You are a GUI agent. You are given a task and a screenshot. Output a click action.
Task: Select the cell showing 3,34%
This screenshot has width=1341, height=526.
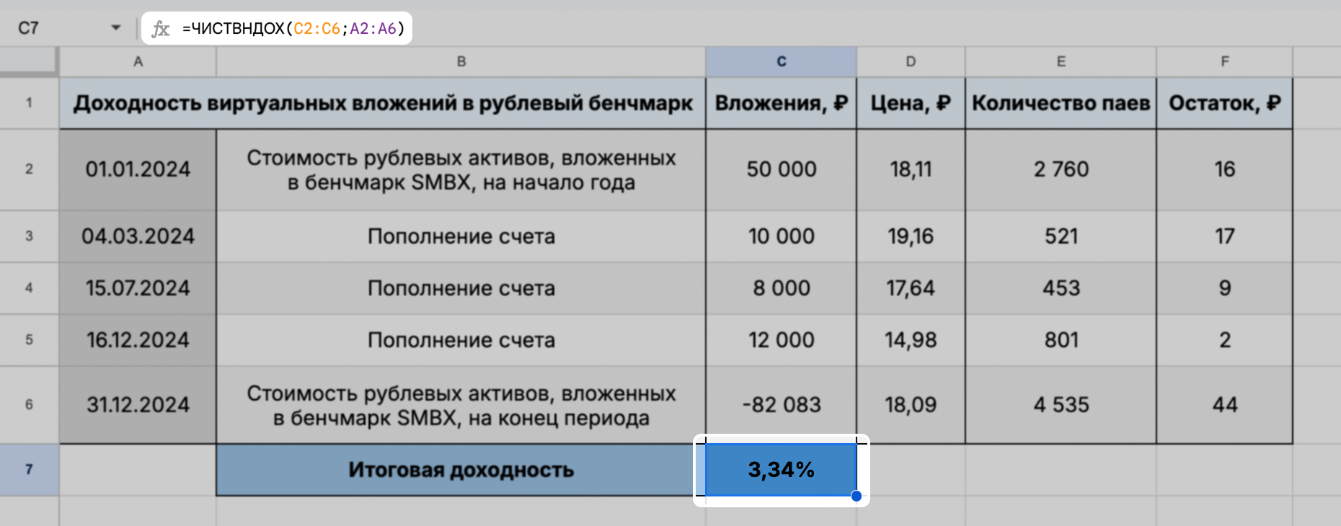781,469
